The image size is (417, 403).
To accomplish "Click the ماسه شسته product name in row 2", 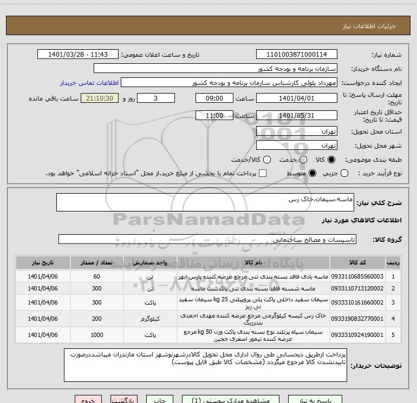I will click(x=253, y=288).
